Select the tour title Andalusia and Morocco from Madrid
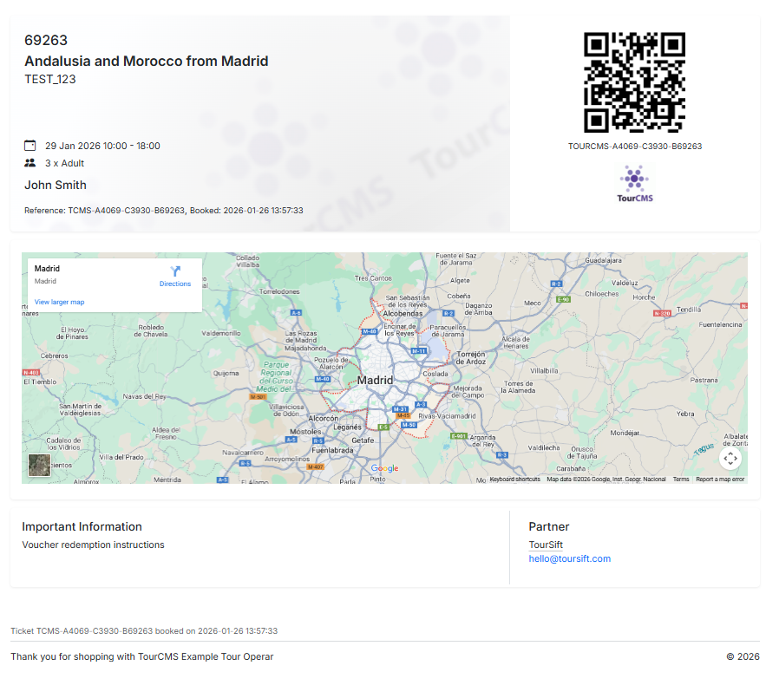 click(147, 61)
